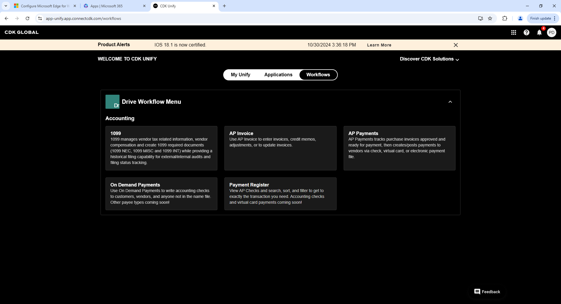Open the Feedback button

click(487, 292)
